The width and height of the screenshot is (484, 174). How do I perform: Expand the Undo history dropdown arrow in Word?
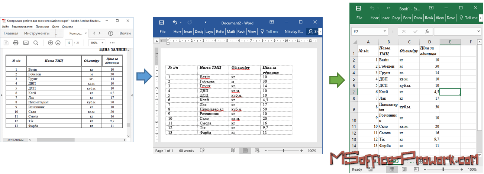click(181, 22)
